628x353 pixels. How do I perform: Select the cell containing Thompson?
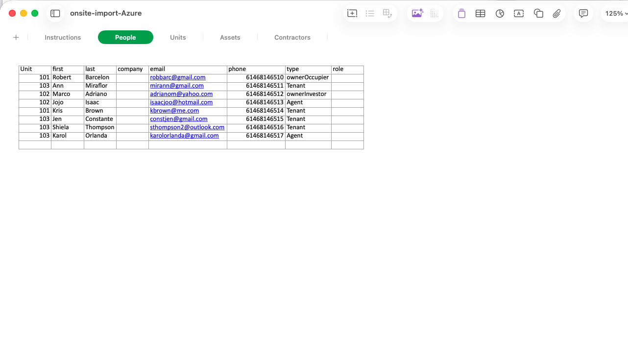pos(100,128)
